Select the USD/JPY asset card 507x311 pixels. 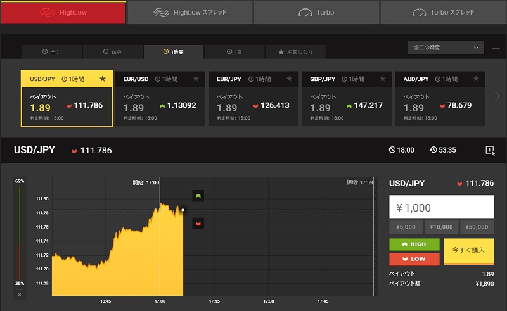[x=67, y=98]
